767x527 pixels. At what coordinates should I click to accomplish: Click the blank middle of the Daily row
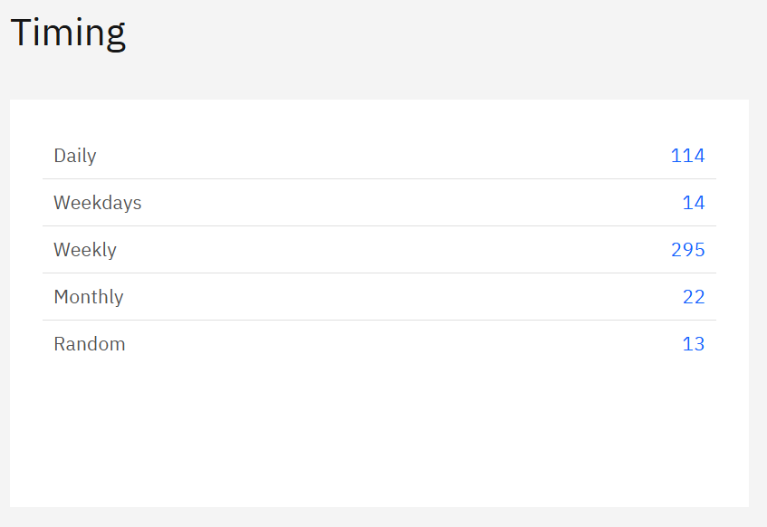point(379,156)
